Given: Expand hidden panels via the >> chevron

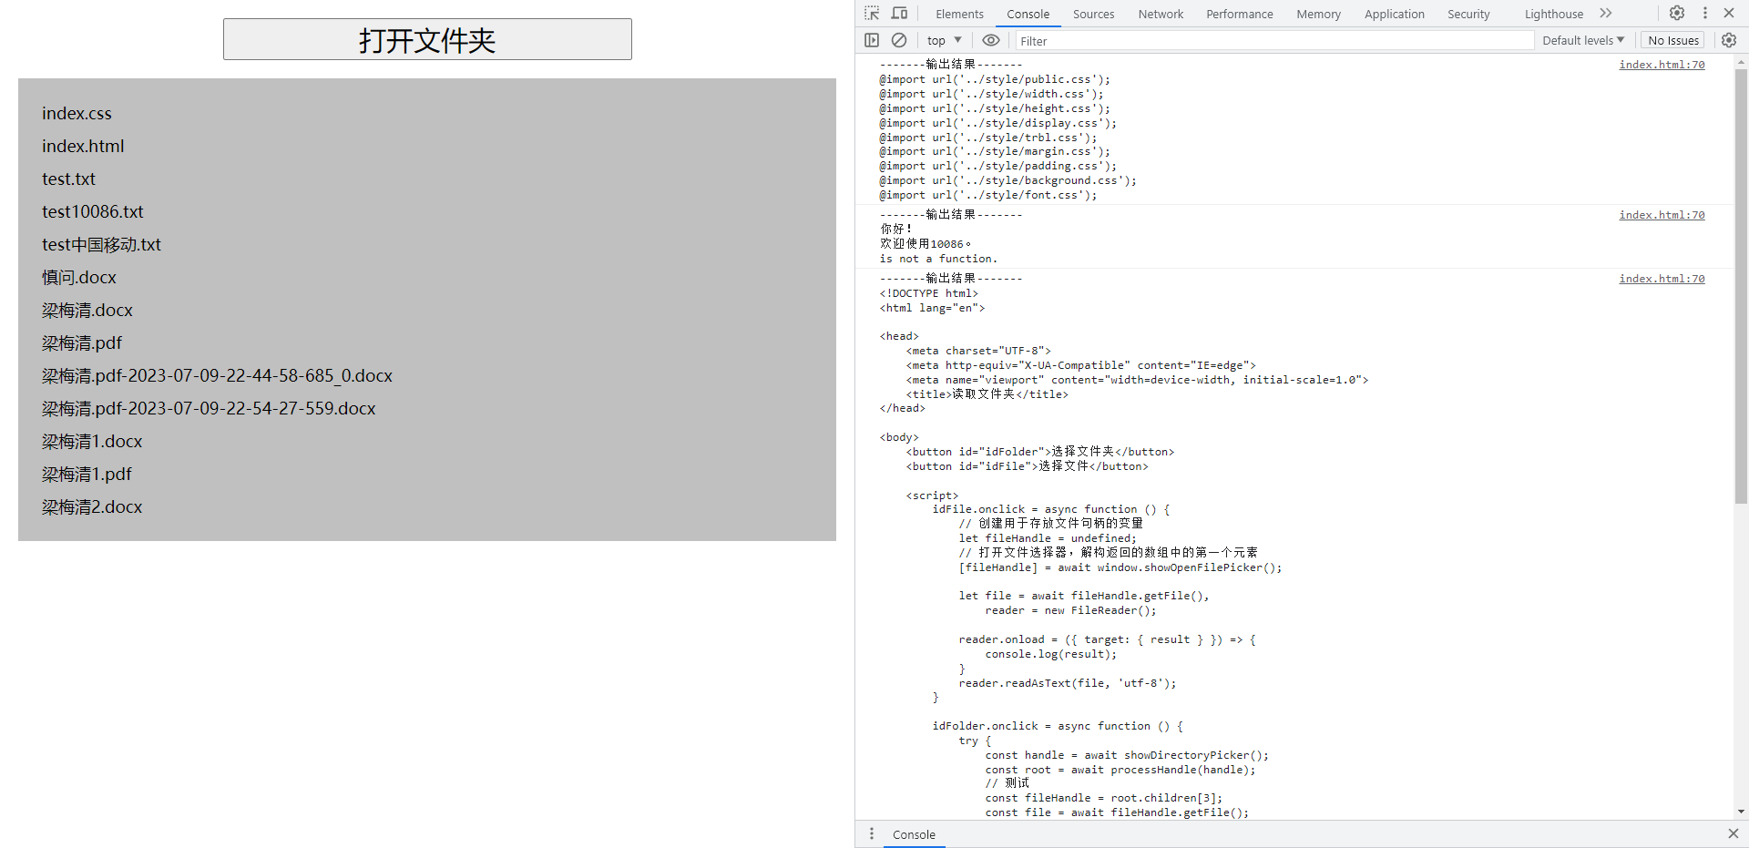Looking at the screenshot, I should (1605, 13).
